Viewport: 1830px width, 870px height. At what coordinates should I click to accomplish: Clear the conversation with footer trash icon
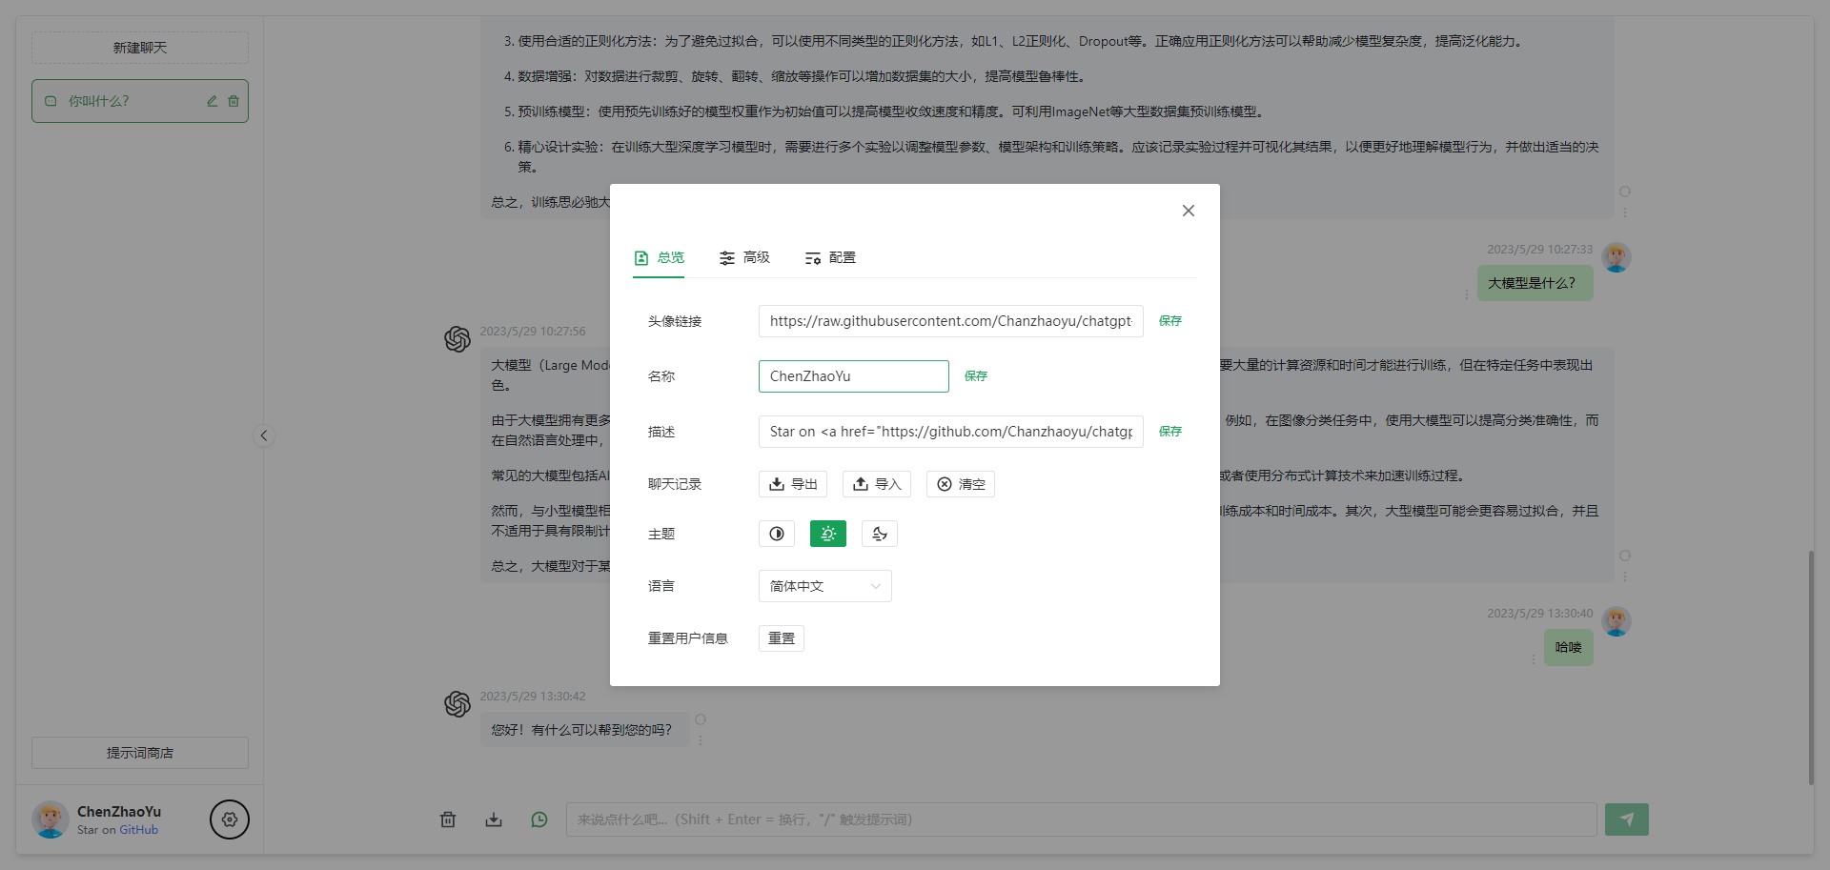pyautogui.click(x=448, y=819)
